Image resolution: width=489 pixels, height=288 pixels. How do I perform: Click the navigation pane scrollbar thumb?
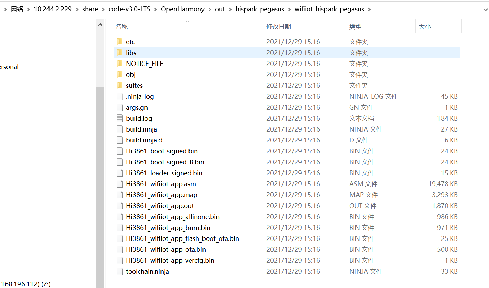click(100, 187)
